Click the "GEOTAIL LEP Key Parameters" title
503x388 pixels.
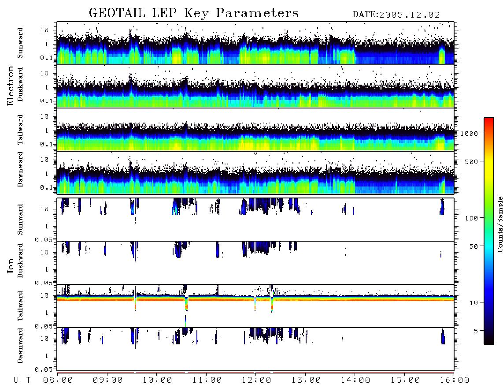tap(194, 13)
